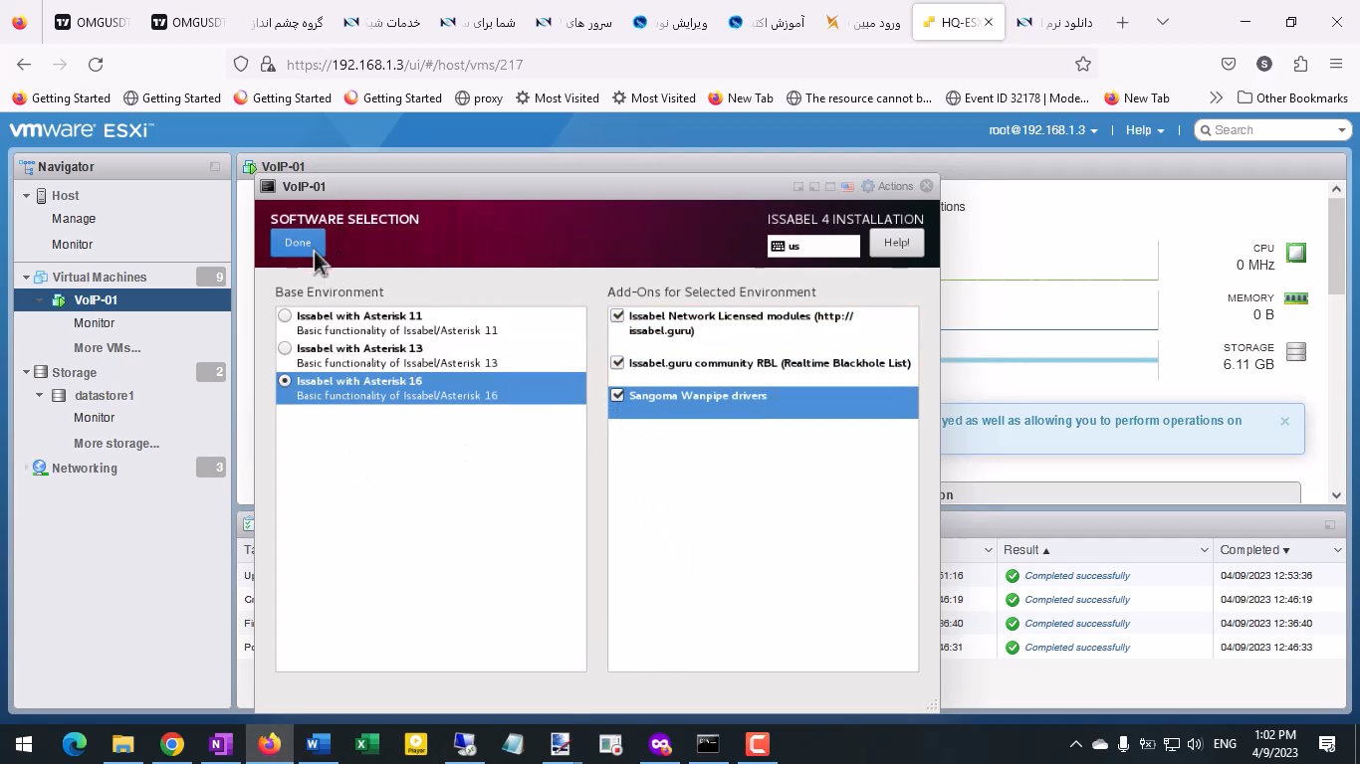Image resolution: width=1360 pixels, height=764 pixels.
Task: Open OneNote from taskbar
Action: (220, 744)
